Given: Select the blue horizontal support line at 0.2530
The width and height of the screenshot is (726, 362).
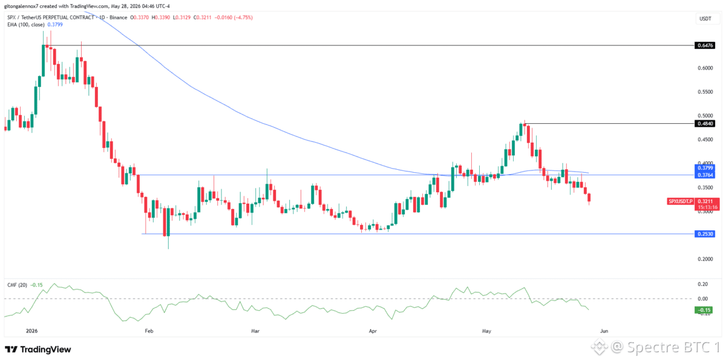Looking at the screenshot, I should (417, 234).
